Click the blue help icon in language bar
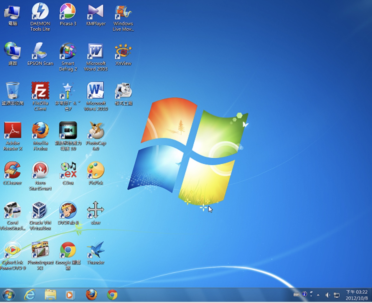This screenshot has width=372, height=303. point(304,294)
